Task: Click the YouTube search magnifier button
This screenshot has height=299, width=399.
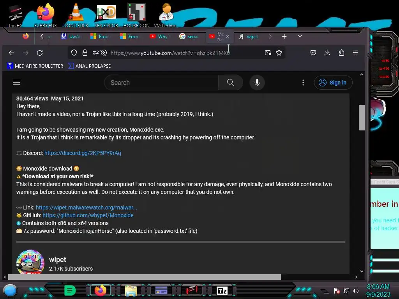Action: point(231,83)
